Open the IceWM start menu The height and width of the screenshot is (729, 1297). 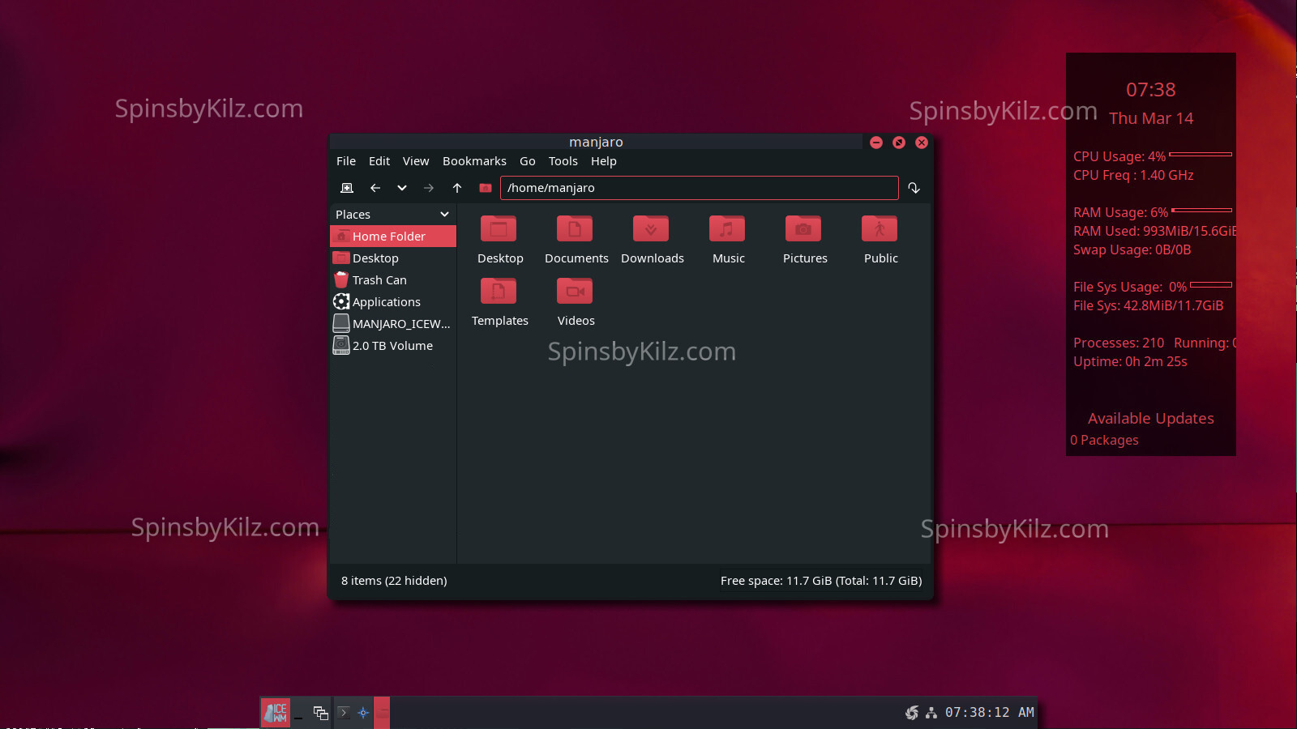click(x=276, y=713)
